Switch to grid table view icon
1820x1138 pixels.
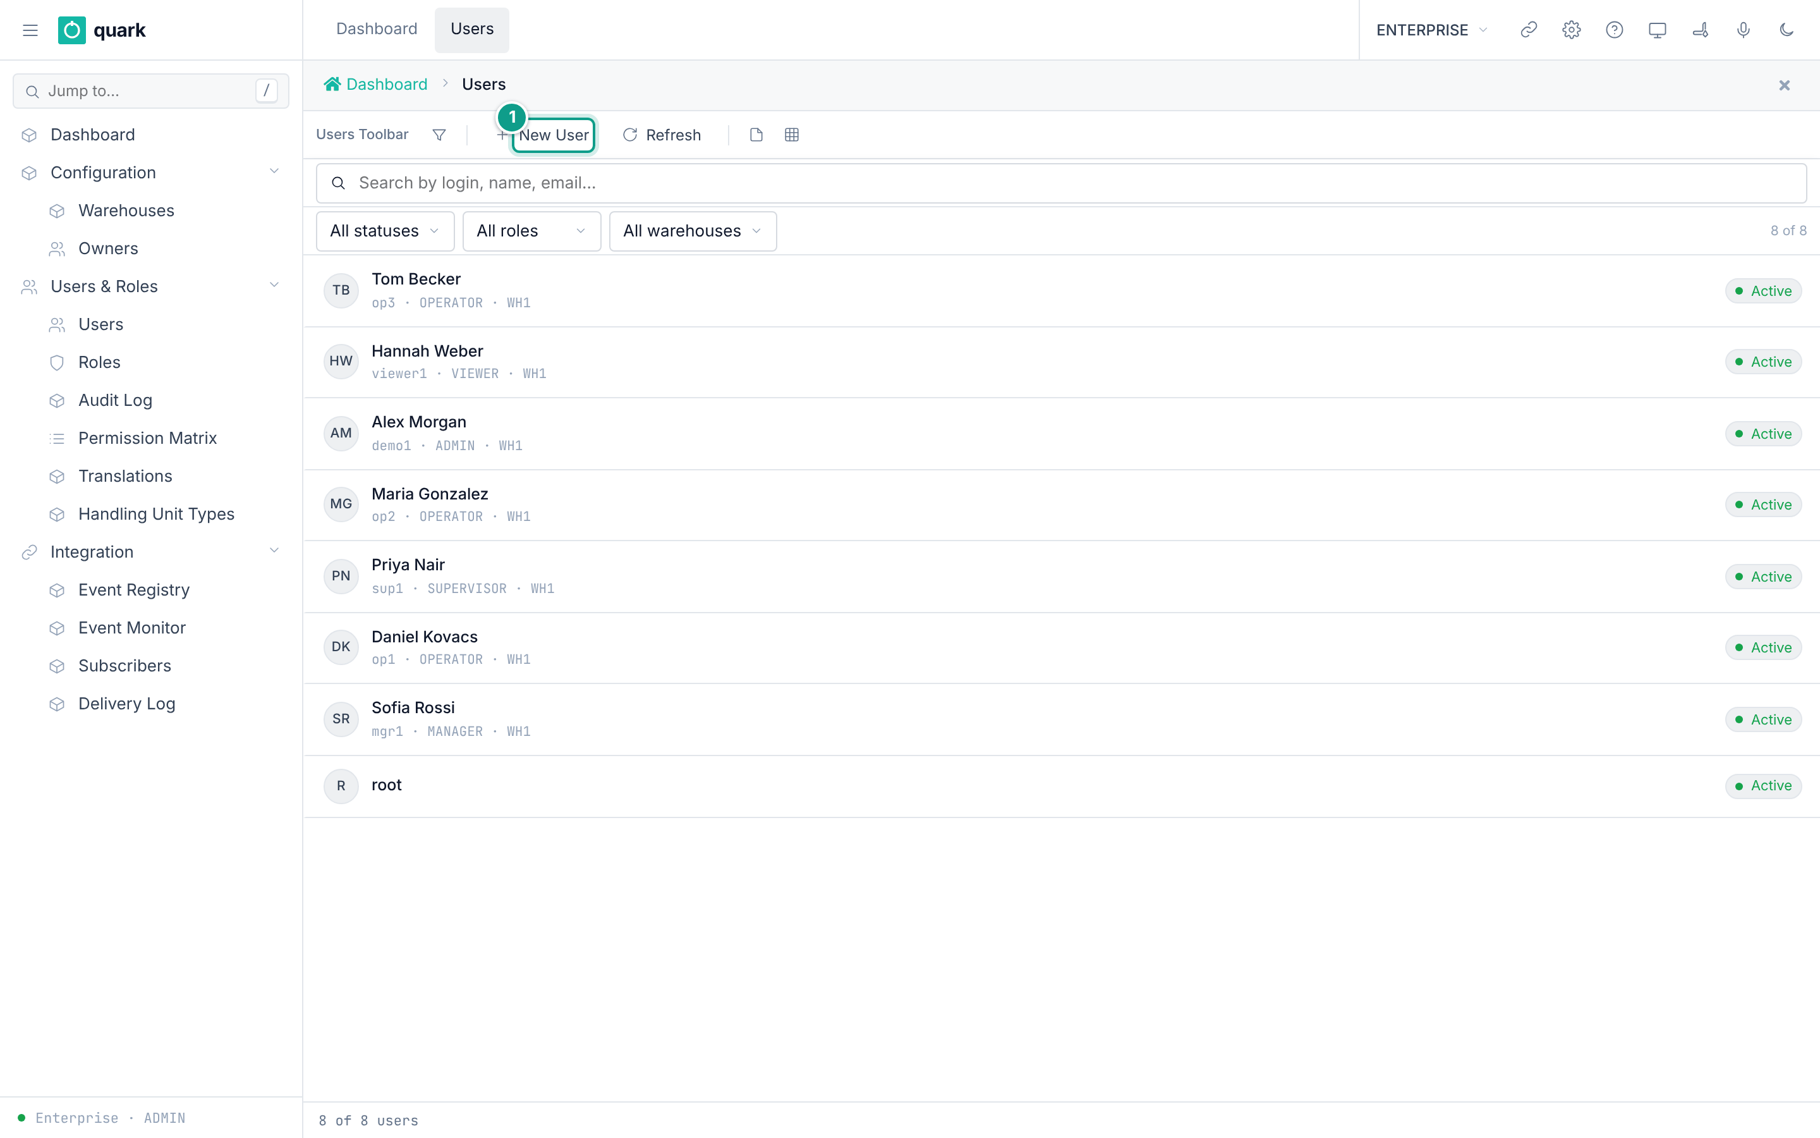tap(791, 135)
